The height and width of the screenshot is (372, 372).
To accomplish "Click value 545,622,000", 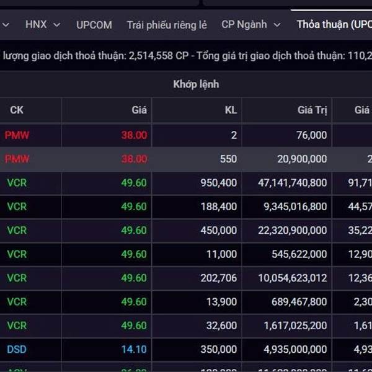I will tap(299, 254).
